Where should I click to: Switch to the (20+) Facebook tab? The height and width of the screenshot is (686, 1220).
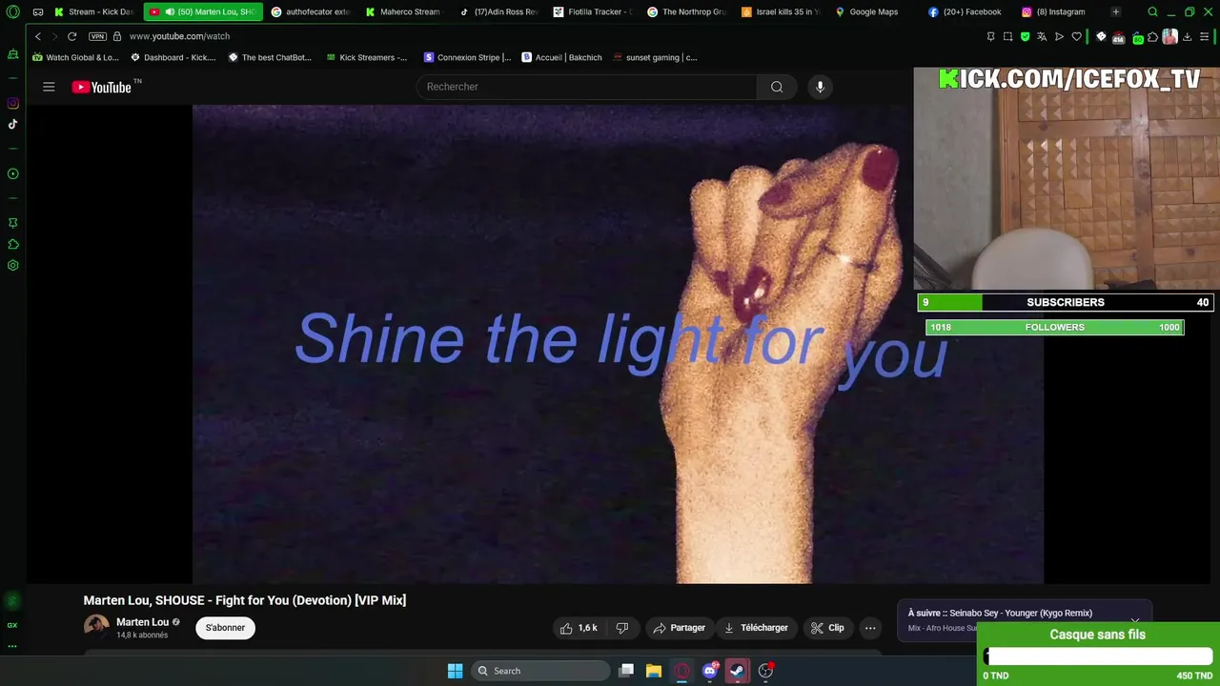click(x=966, y=12)
